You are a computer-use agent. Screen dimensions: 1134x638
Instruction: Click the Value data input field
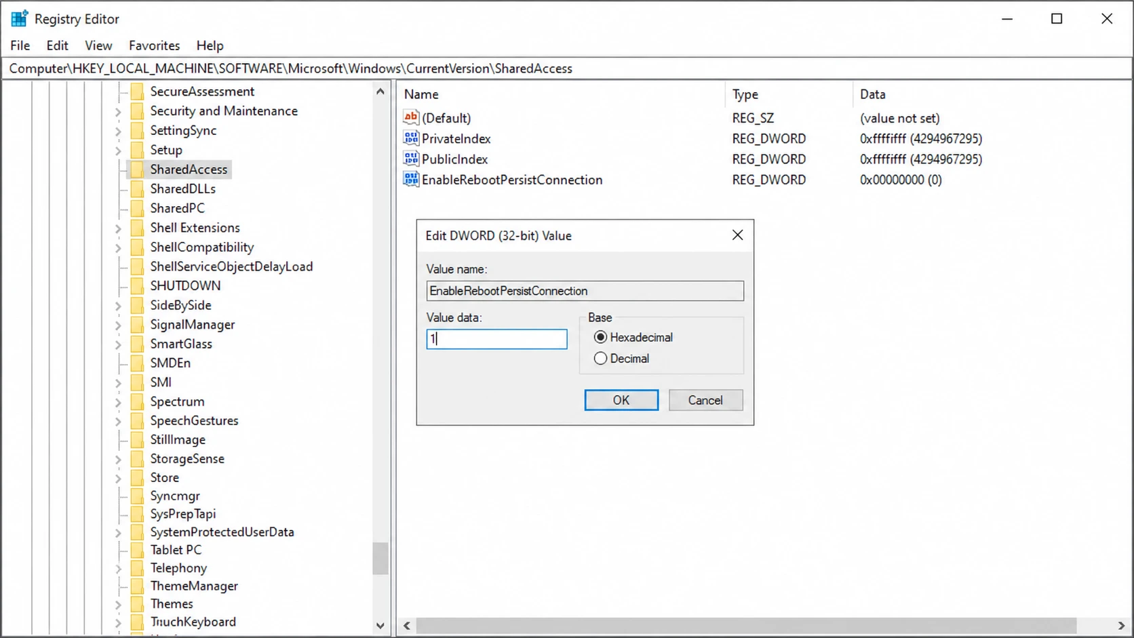(496, 339)
